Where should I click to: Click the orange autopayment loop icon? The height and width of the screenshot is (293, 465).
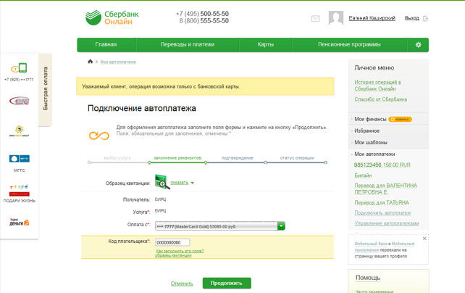[x=99, y=136]
